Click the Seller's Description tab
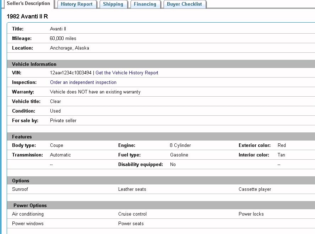315x234 pixels. [28, 4]
